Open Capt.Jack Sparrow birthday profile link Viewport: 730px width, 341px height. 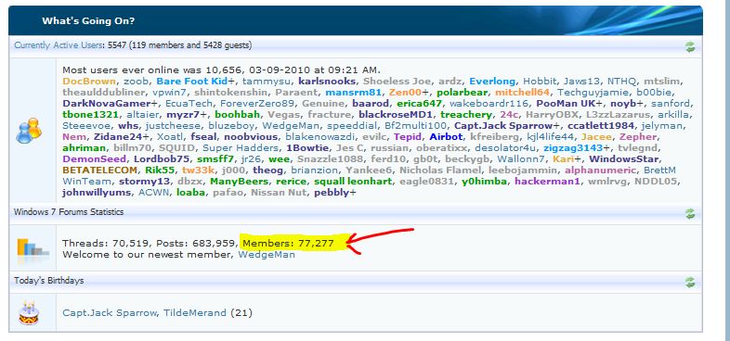[110, 312]
